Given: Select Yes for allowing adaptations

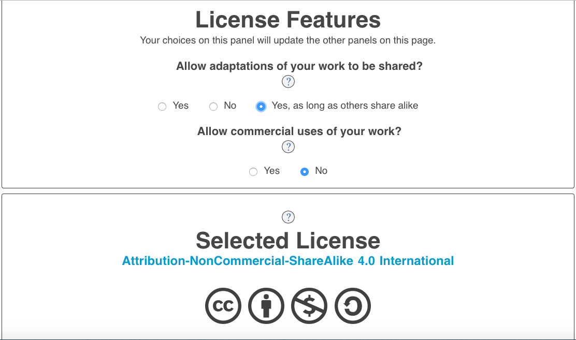Looking at the screenshot, I should (x=162, y=107).
